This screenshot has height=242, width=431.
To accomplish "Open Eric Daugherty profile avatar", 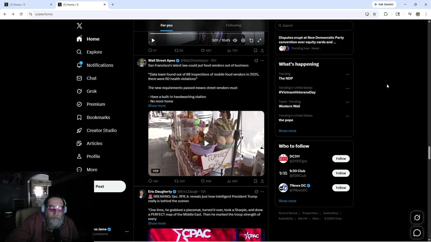I will (142, 194).
